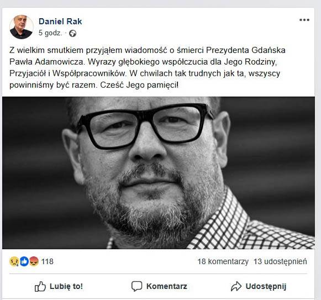The image size is (321, 300).
Task: Click the blue like reaction icon
Action: 24,261
